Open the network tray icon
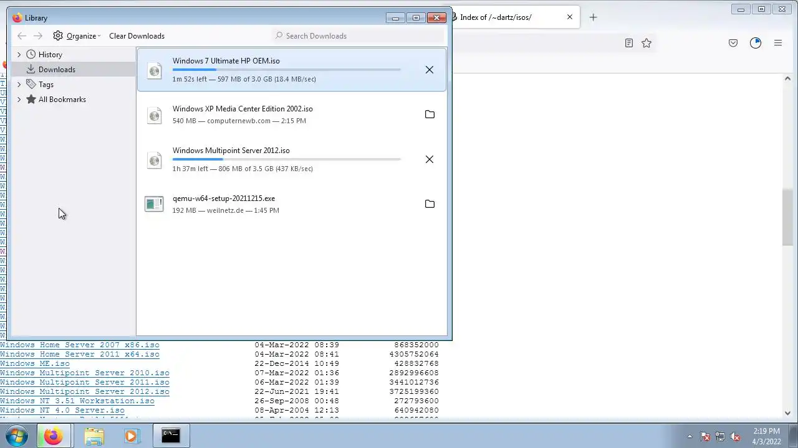This screenshot has width=798, height=448. [720, 436]
